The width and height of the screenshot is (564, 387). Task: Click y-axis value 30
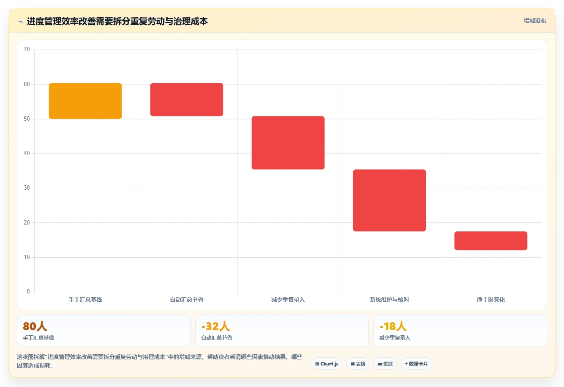(27, 188)
